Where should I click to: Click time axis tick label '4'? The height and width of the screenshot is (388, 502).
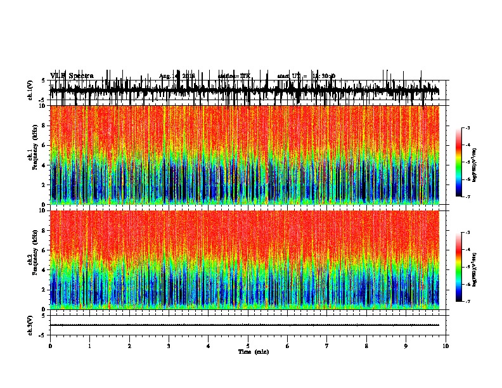coord(209,346)
